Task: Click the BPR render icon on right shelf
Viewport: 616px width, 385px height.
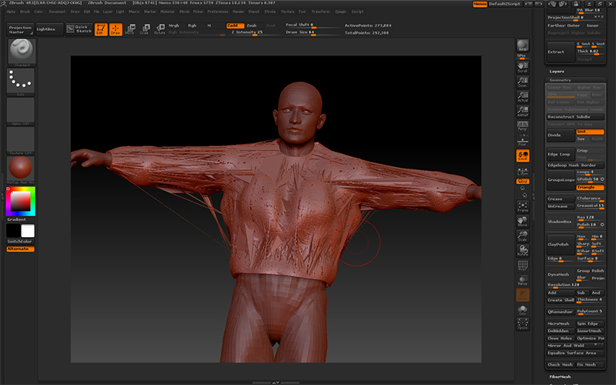Action: tap(523, 45)
